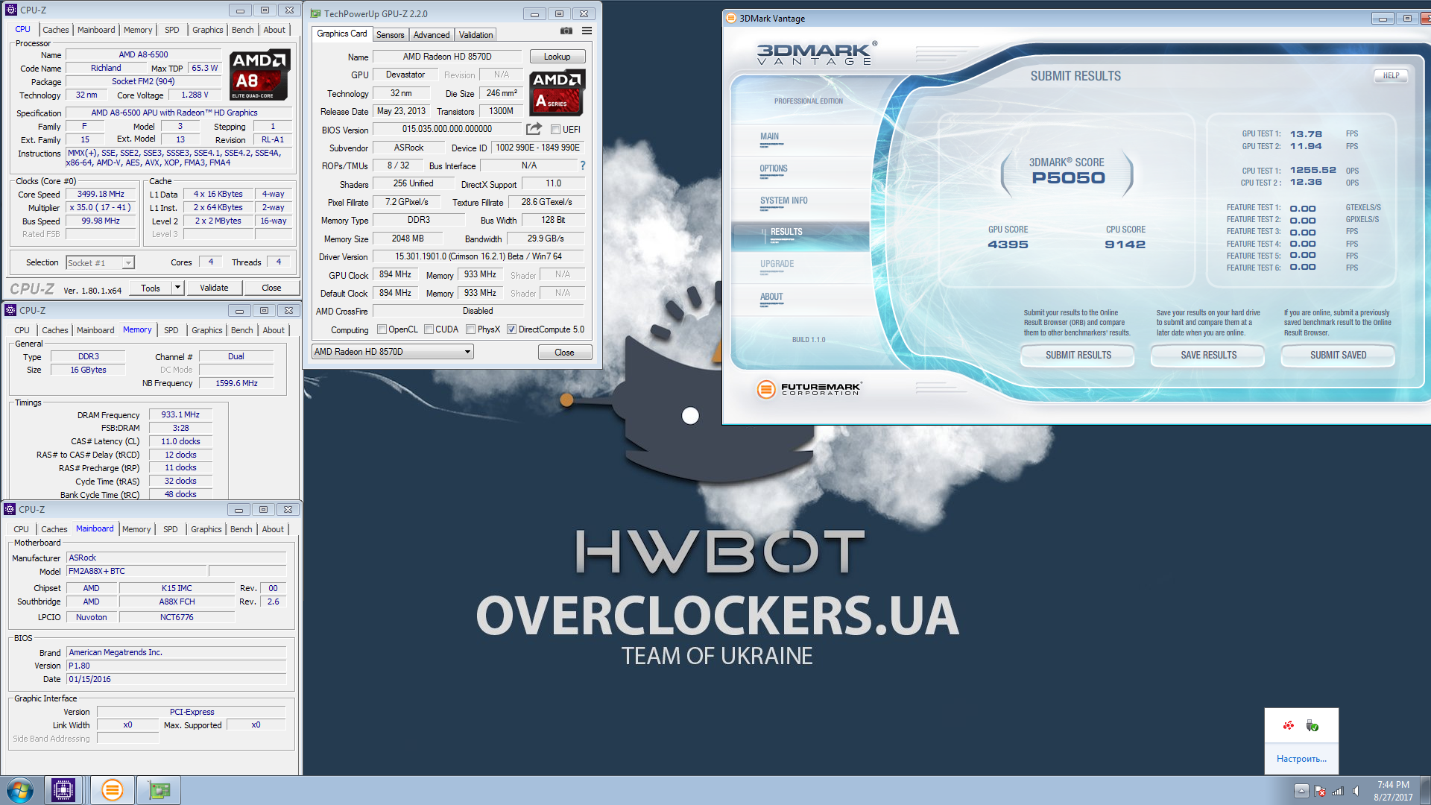Click the 3DMark Vantage taskbar icon
The image size is (1431, 805).
click(x=112, y=790)
